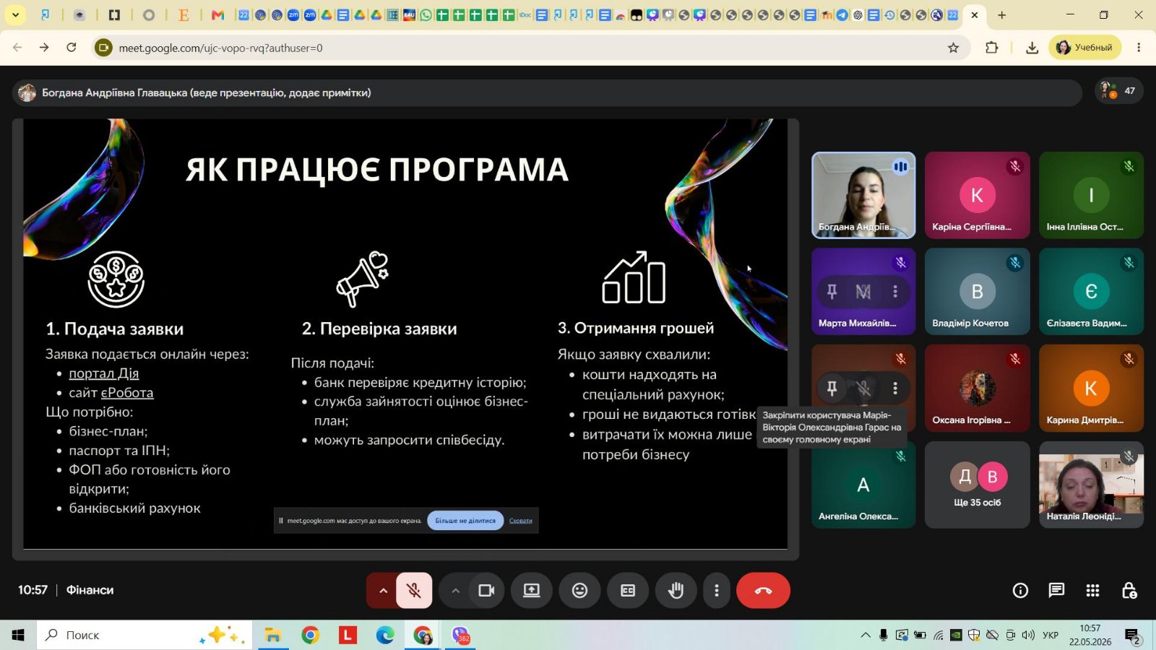Image resolution: width=1156 pixels, height=650 pixels.
Task: Open audio settings arrow beside microphone
Action: click(x=383, y=591)
